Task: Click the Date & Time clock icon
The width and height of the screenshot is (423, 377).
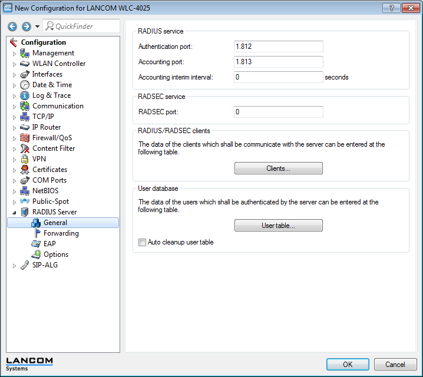Action: pos(25,85)
